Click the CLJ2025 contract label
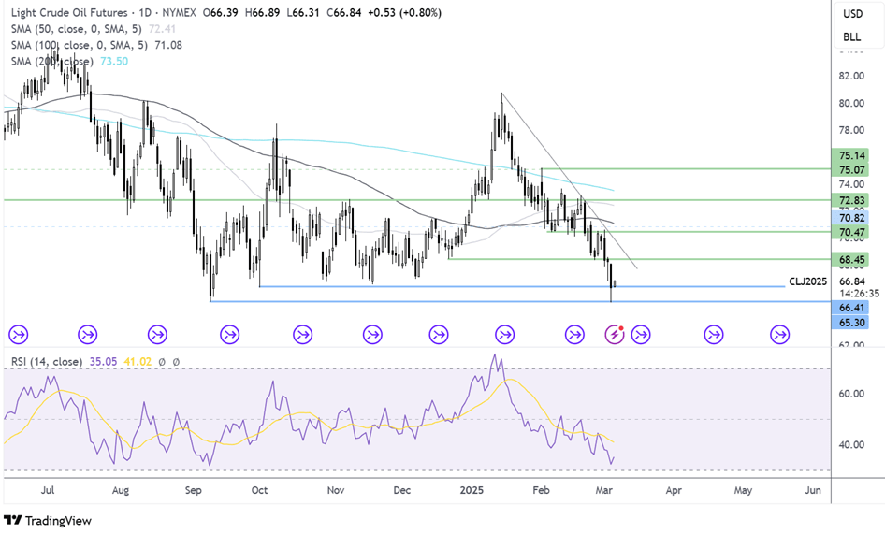885x534 pixels. (807, 281)
